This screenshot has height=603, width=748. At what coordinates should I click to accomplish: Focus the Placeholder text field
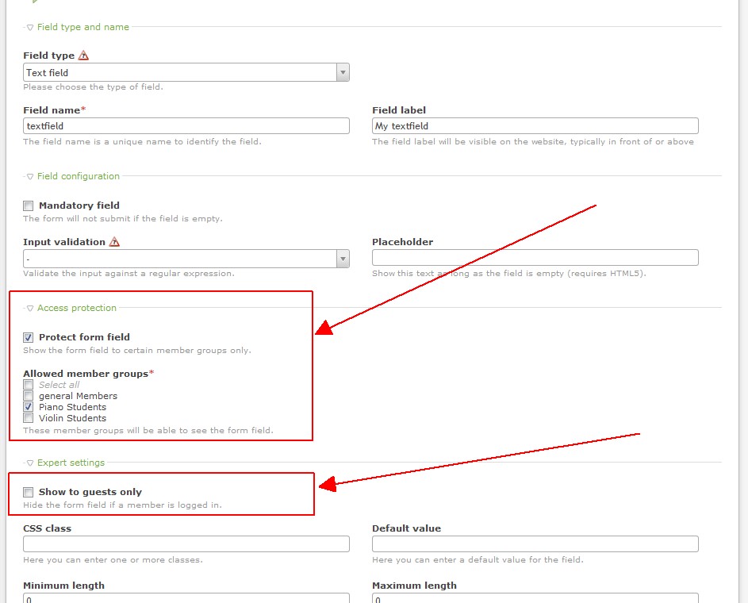(x=535, y=258)
